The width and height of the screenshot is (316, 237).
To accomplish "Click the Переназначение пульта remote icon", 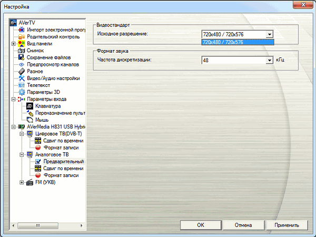I will click(x=29, y=113).
